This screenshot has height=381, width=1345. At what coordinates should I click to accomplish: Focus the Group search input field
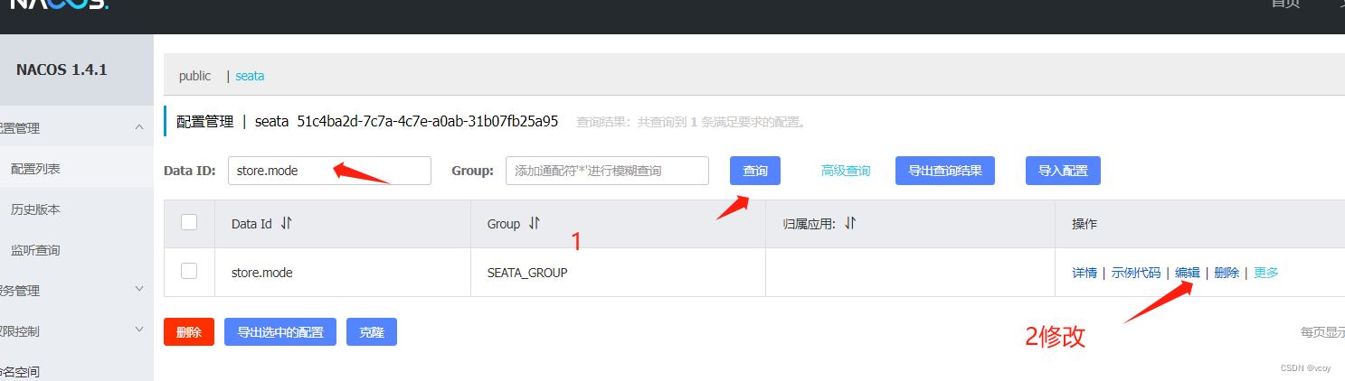click(607, 171)
